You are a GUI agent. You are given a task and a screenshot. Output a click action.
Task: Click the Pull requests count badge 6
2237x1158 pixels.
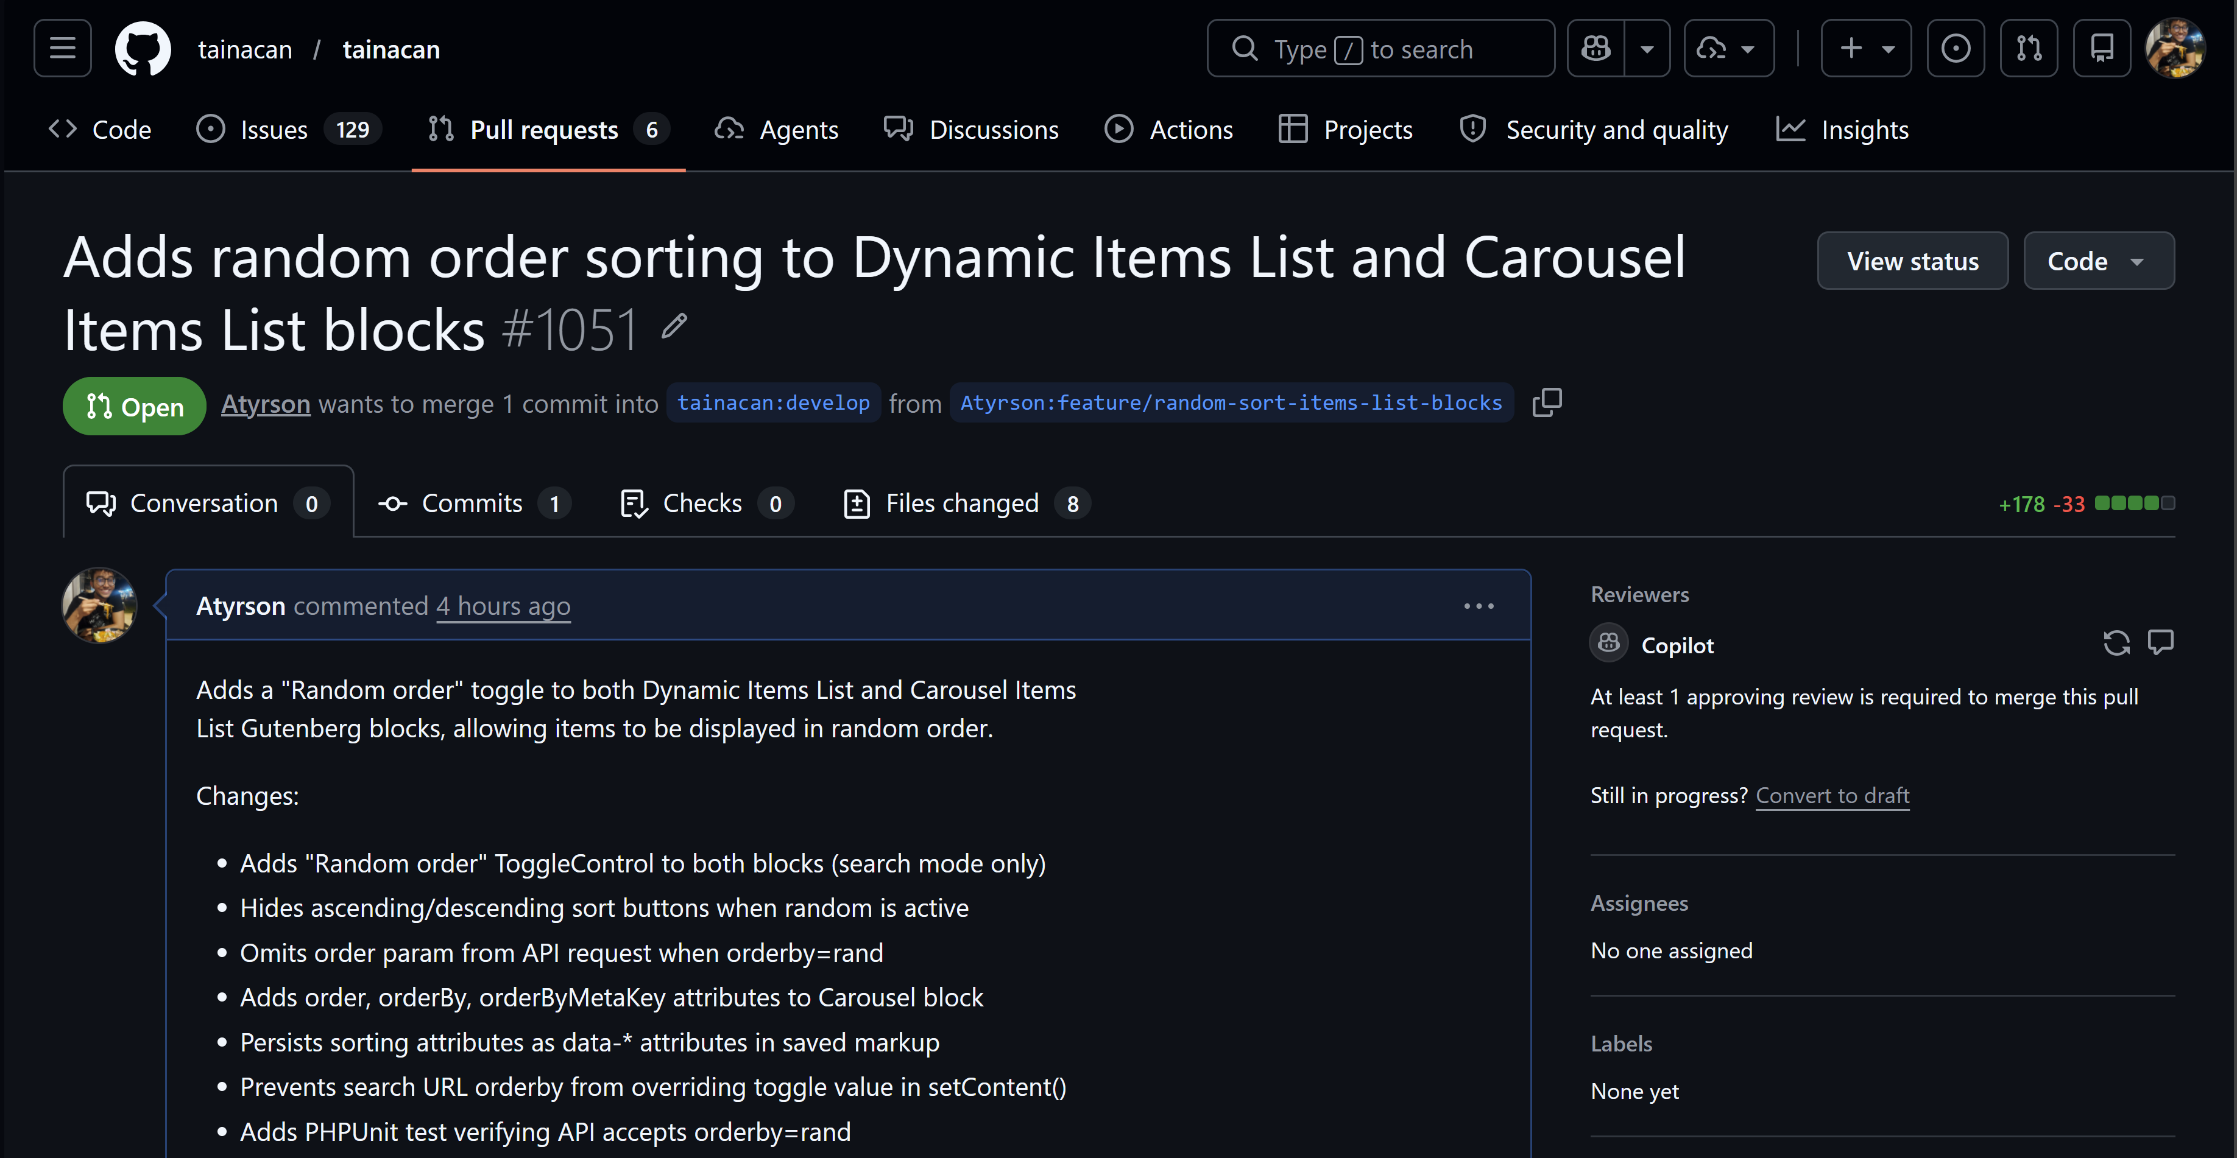click(x=651, y=129)
